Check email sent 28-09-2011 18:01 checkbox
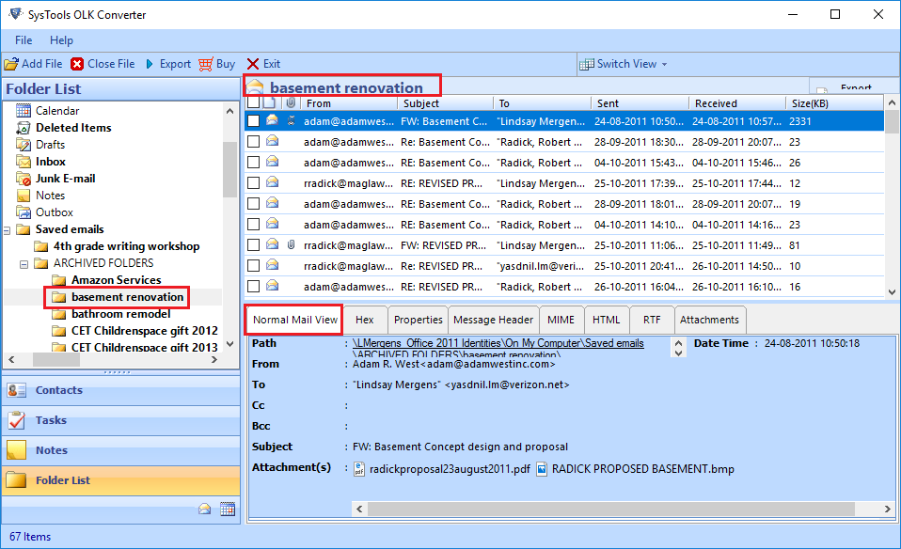The image size is (901, 549). 253,204
